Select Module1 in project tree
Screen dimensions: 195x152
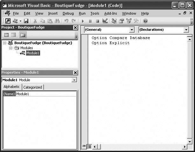[x=33, y=53]
